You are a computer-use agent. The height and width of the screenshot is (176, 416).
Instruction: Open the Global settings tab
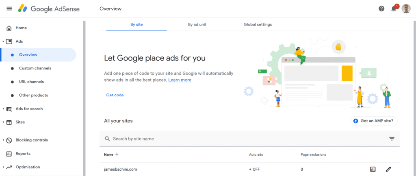point(258,24)
